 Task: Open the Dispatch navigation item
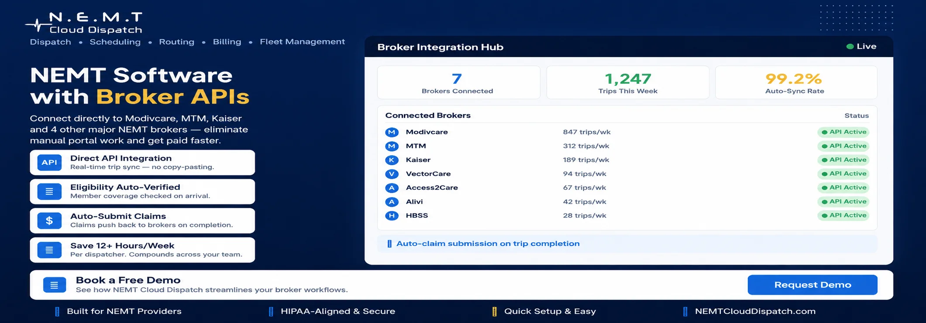click(51, 42)
